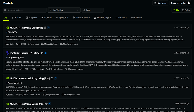The image size is (194, 112).
Task: Open the Discover Models menu
Action: click(x=181, y=3)
